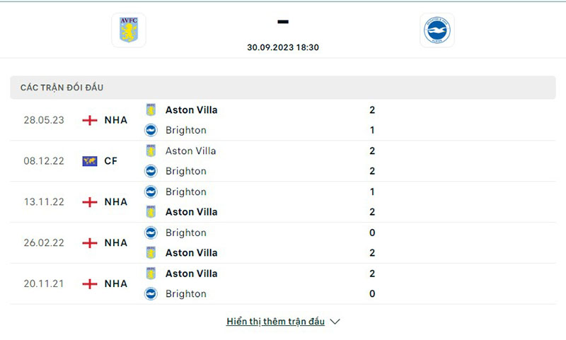Click the Aston Villa crest in header
Image resolution: width=566 pixels, height=340 pixels.
tap(129, 30)
